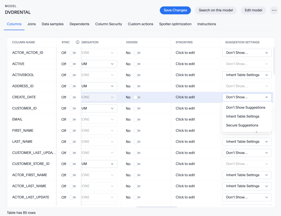Toggle Sync switch for EMAIL
Image resolution: width=281 pixels, height=216 pixels.
(73, 120)
